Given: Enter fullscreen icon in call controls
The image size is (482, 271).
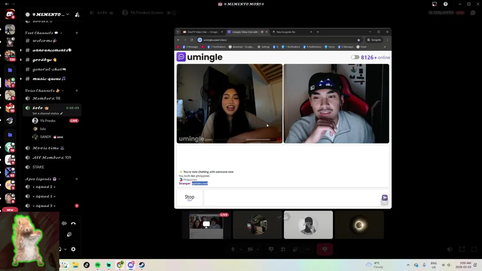Looking at the screenshot, I should [x=474, y=249].
